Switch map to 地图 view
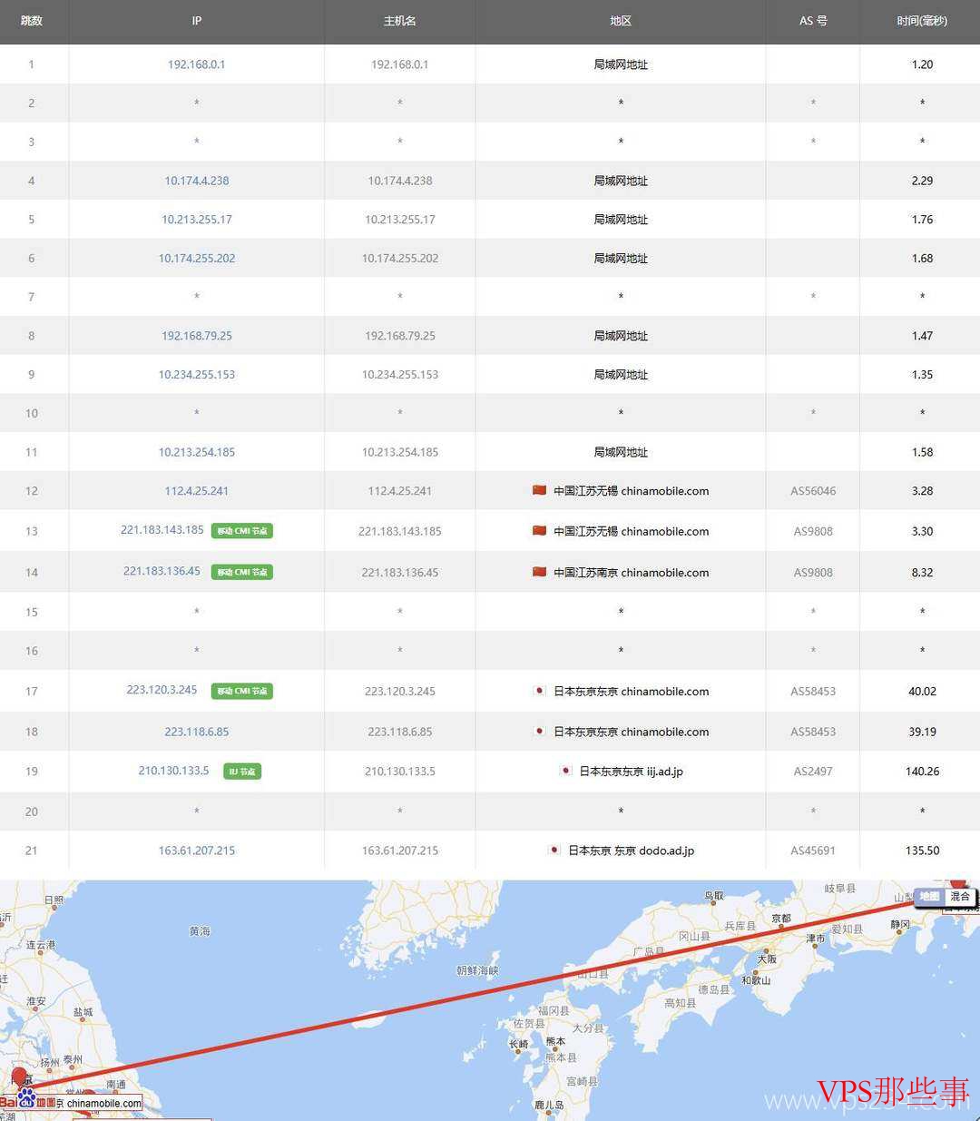The width and height of the screenshot is (980, 1121). pyautogui.click(x=929, y=897)
